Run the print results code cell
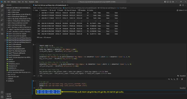Image resolution: width=187 pixels, height=99 pixels. click(x=34, y=81)
